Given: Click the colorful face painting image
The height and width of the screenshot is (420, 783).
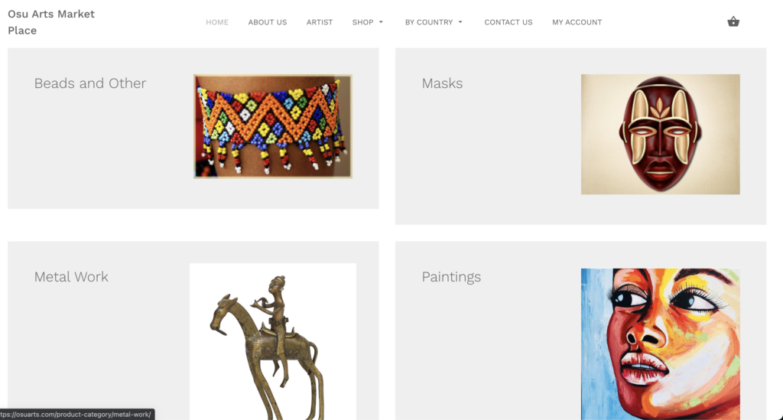Looking at the screenshot, I should [x=660, y=344].
